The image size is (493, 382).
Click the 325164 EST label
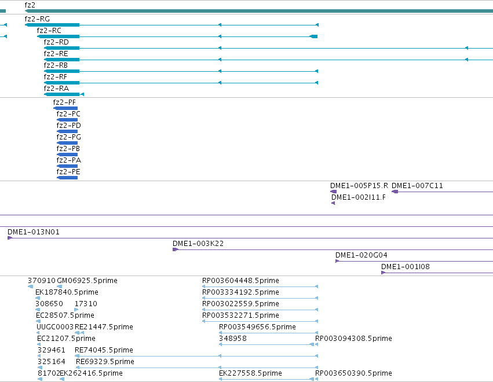coord(52,362)
